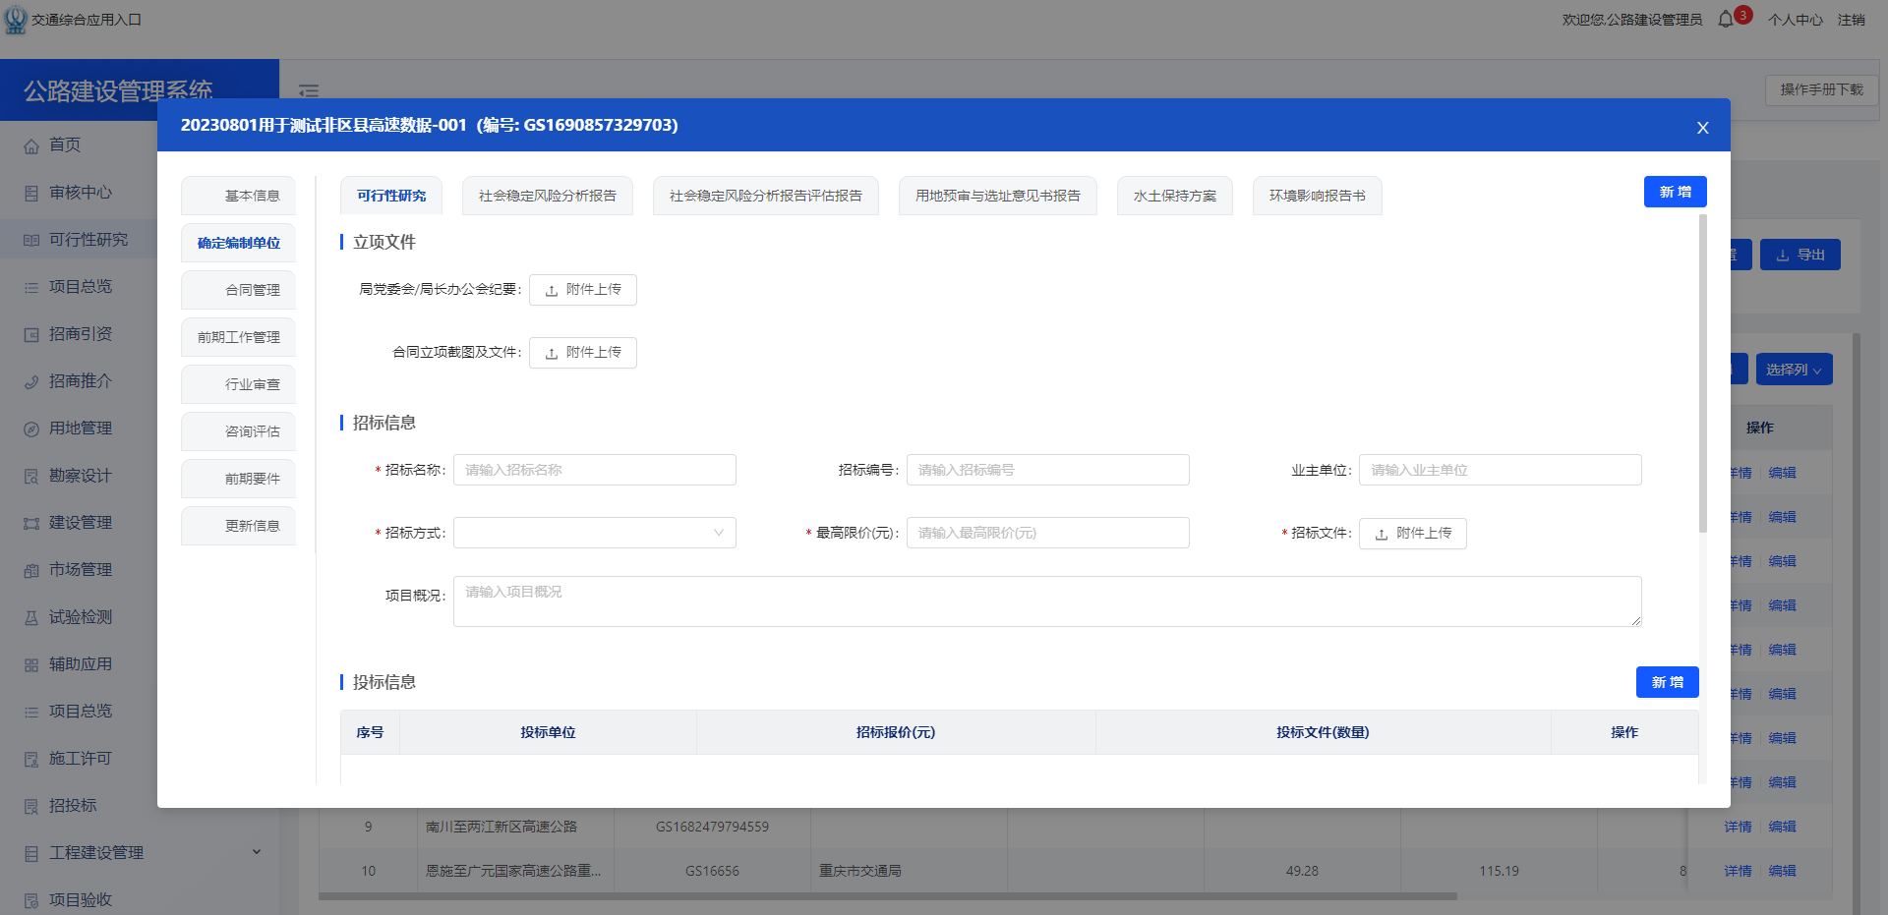1888x915 pixels.
Task: Click the notification bell icon
Action: tap(1726, 20)
